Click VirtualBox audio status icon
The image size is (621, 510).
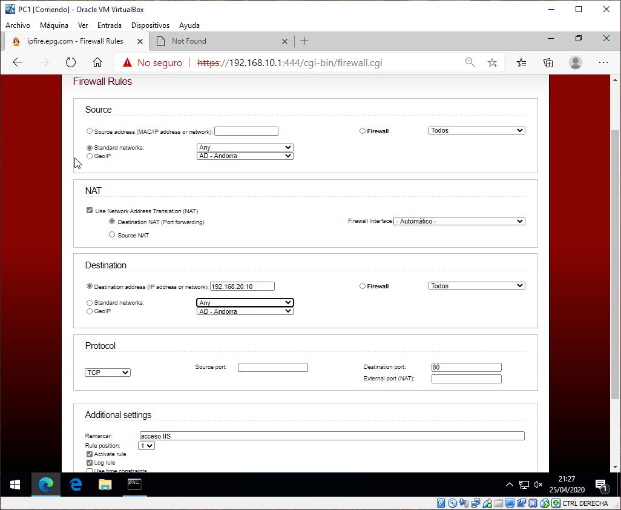point(464,503)
